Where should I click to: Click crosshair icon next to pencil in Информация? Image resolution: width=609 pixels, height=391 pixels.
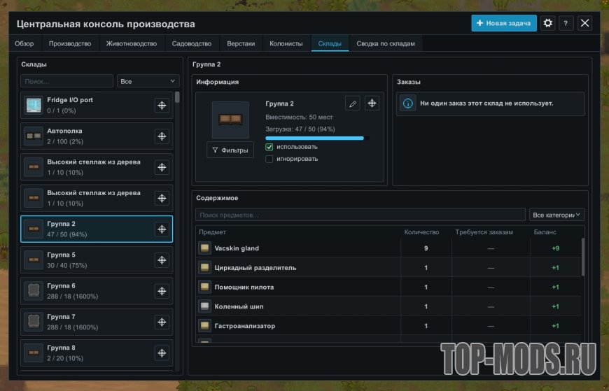372,104
